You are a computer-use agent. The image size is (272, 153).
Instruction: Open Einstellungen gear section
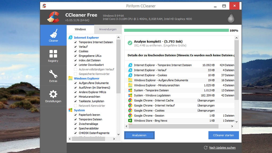(53, 96)
